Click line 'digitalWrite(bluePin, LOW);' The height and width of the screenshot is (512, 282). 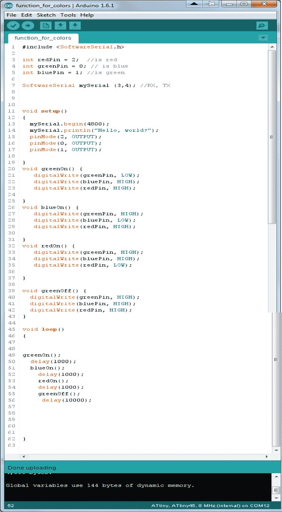click(85, 220)
